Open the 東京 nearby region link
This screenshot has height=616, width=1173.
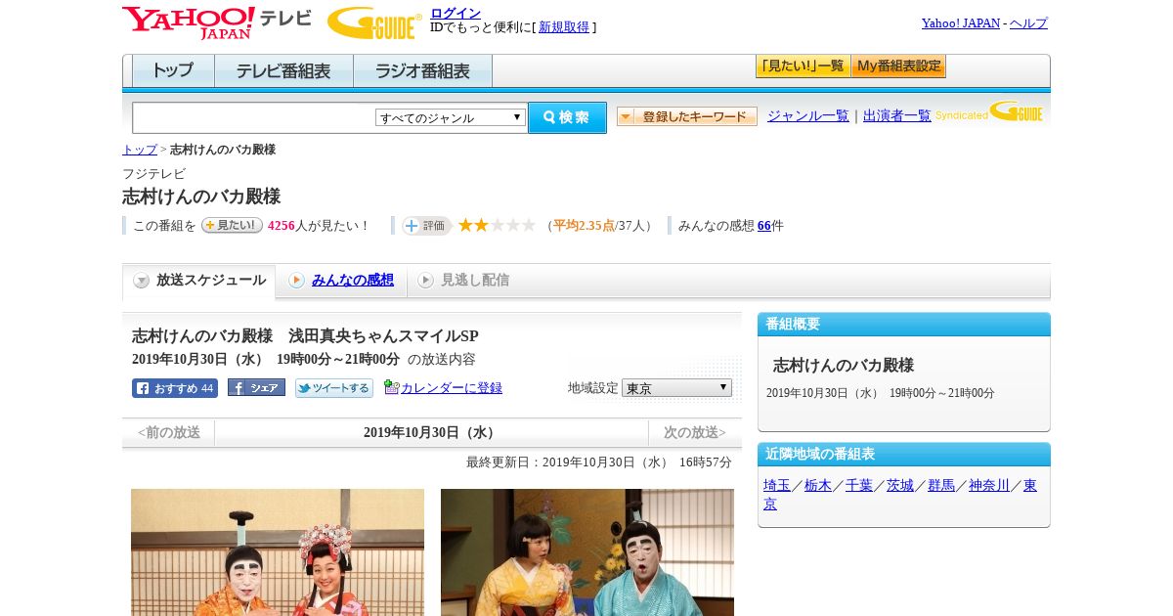click(x=1030, y=485)
